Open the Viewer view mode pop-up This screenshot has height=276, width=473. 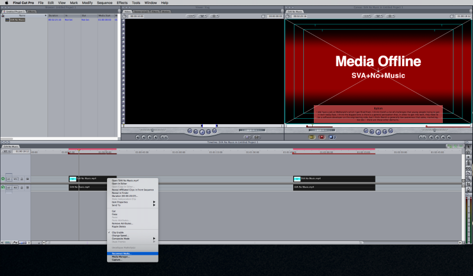tap(214, 16)
